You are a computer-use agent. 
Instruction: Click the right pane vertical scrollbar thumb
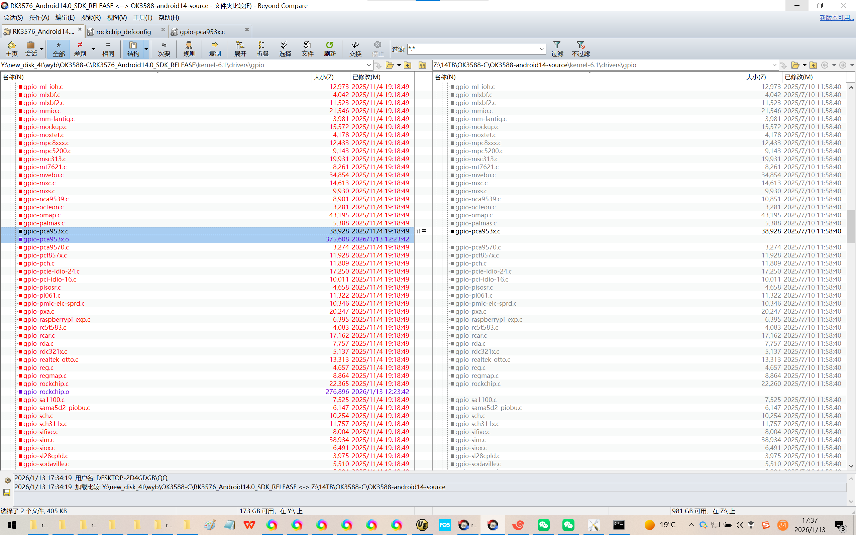click(851, 226)
